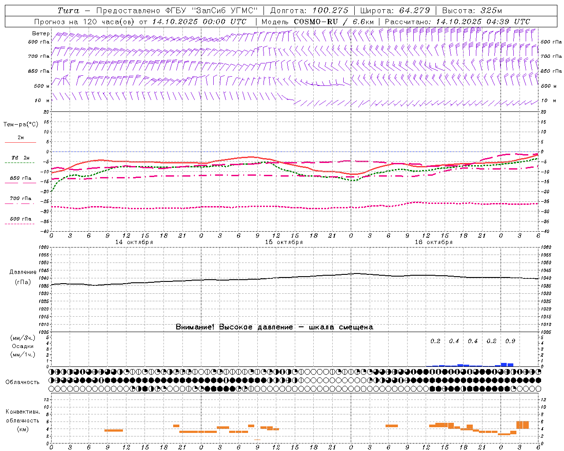The image size is (564, 451).
Task: Click the "16 октября" date label
Action: tap(434, 242)
